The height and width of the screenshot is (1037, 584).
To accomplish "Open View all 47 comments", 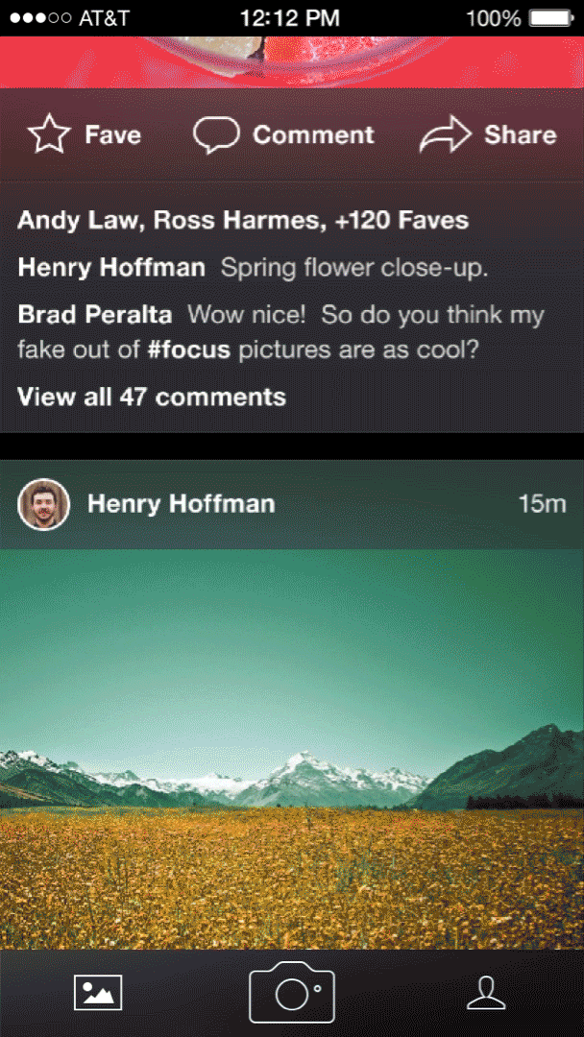I will (x=152, y=397).
